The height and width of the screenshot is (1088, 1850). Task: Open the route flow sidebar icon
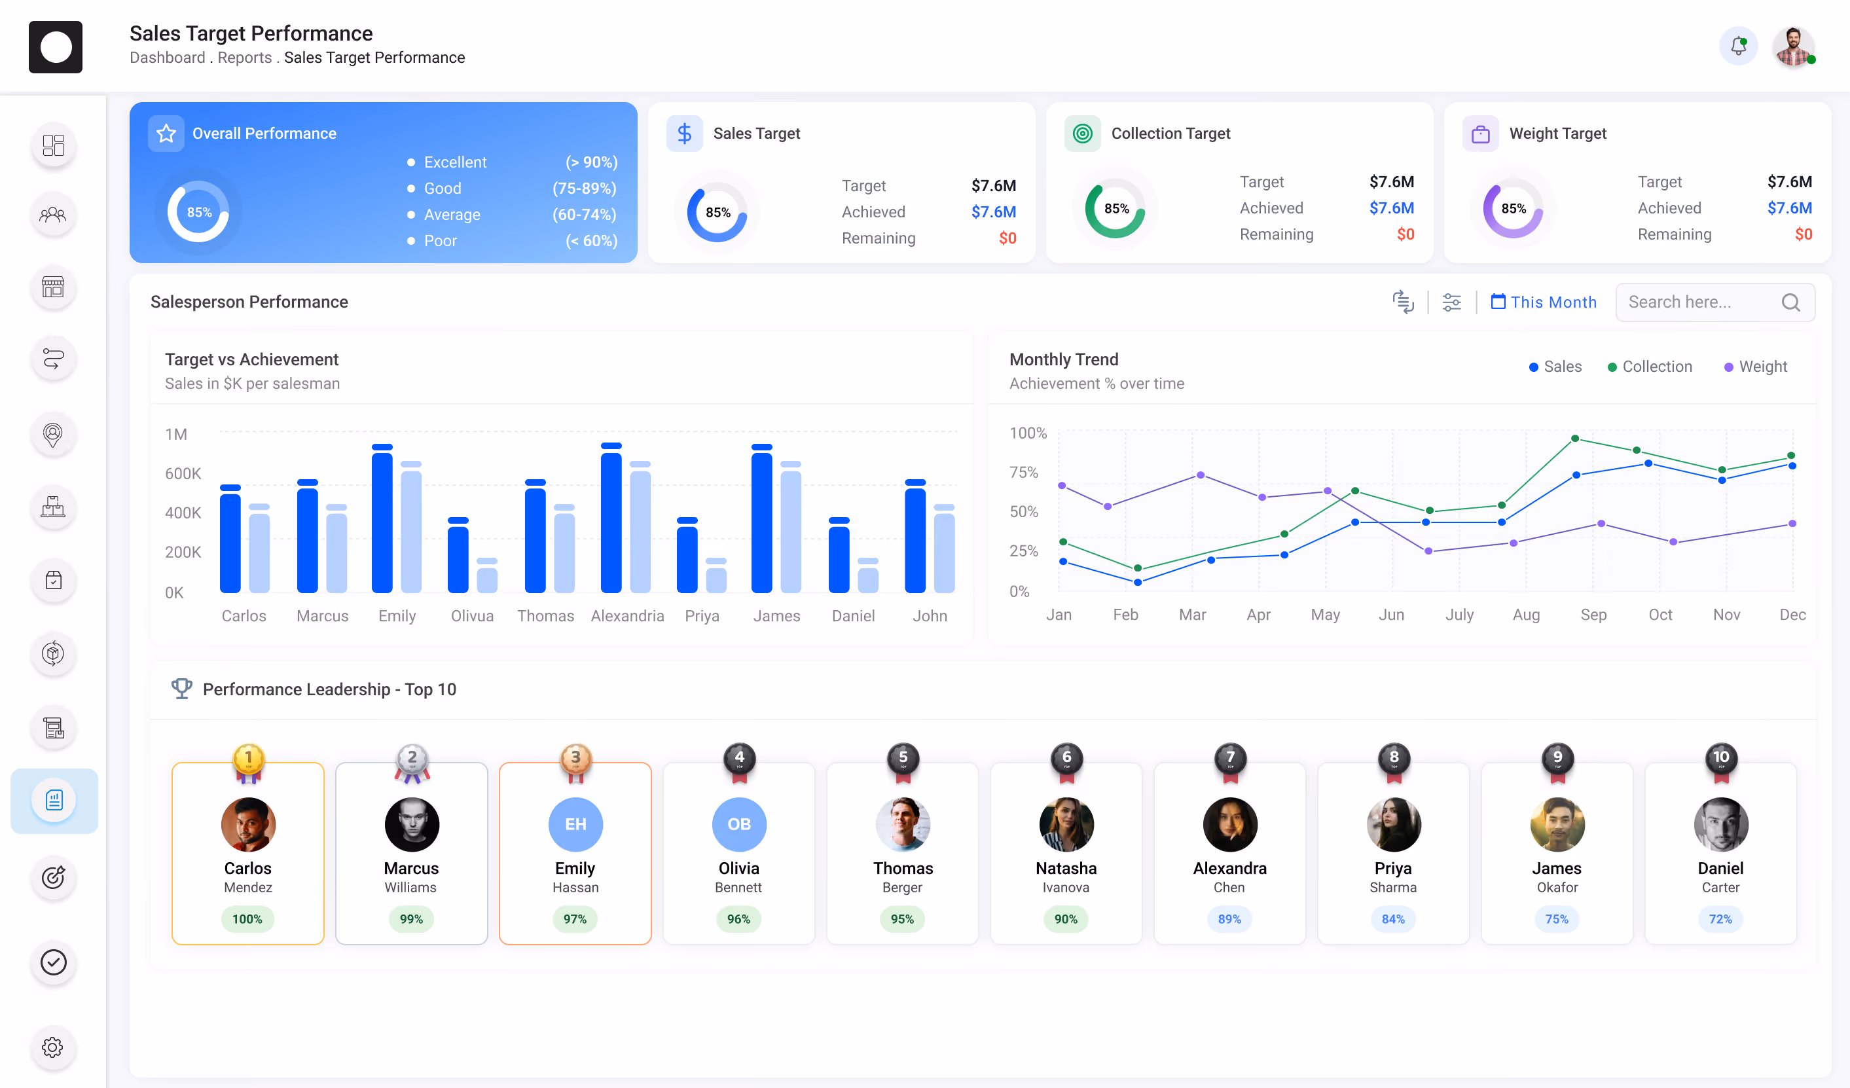click(54, 359)
